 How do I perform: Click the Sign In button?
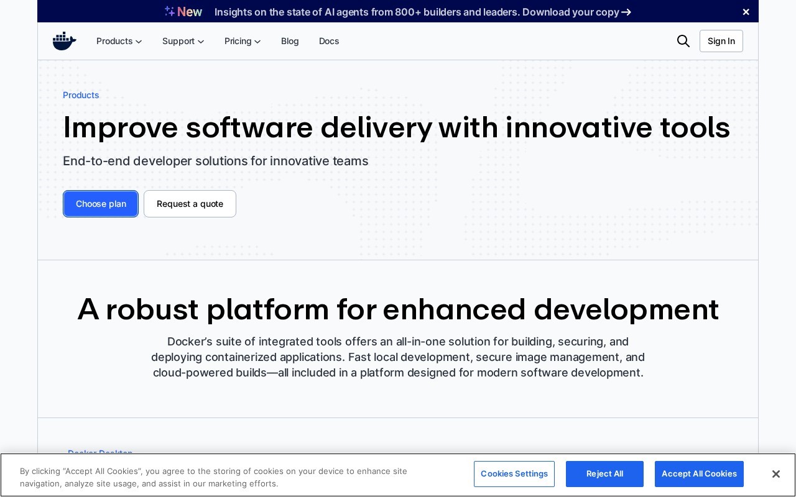click(x=721, y=41)
